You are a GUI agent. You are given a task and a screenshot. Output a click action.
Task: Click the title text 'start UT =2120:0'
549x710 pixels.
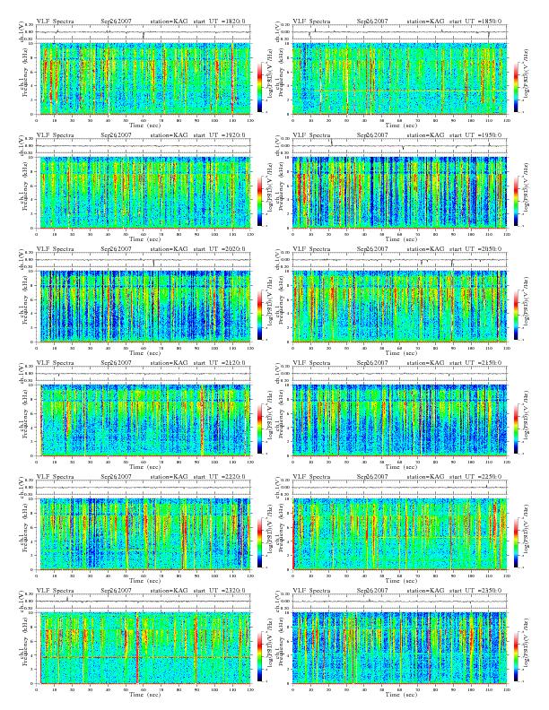click(x=219, y=363)
